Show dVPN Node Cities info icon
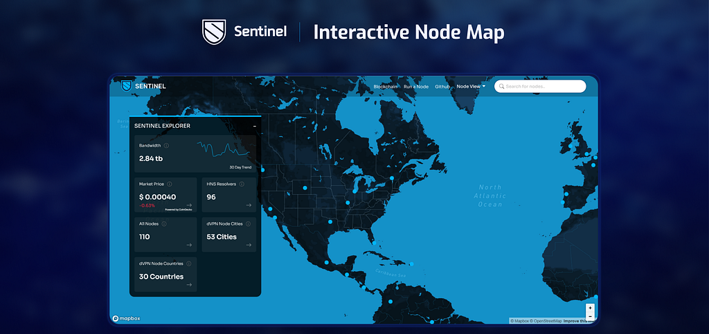This screenshot has height=334, width=709. point(249,224)
